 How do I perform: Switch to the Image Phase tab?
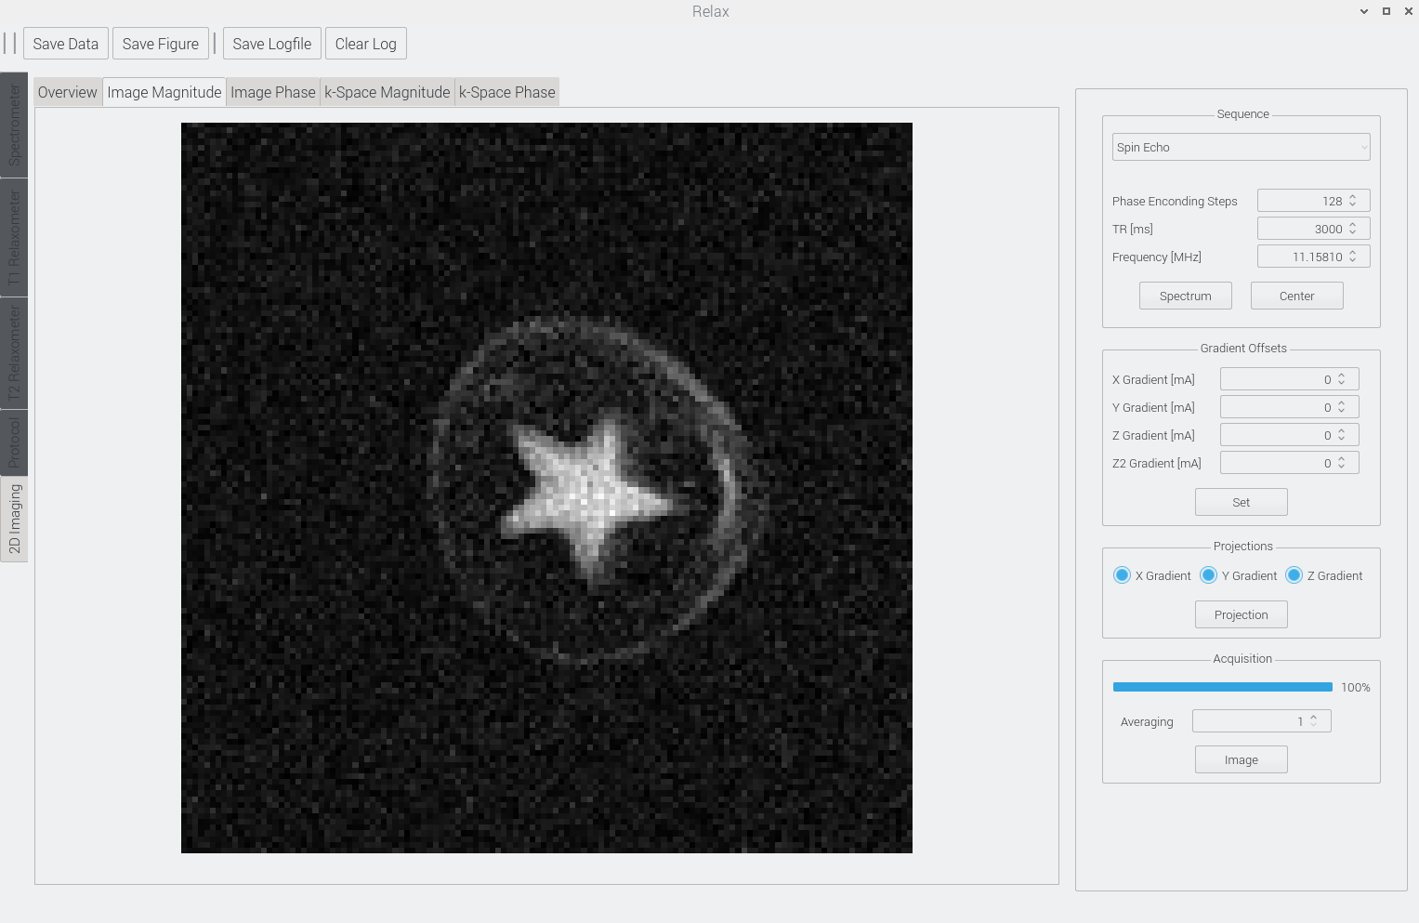(272, 92)
